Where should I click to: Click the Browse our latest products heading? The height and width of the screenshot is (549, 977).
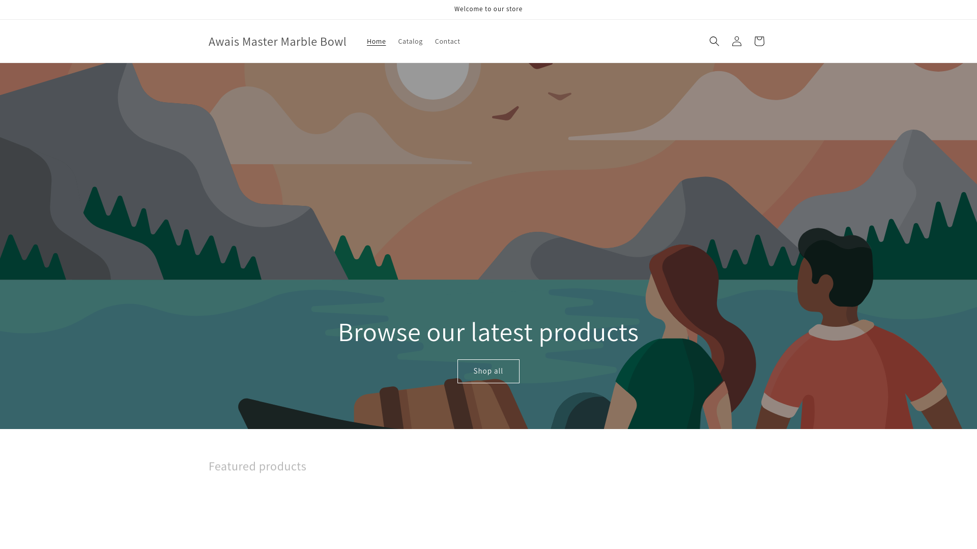click(488, 332)
